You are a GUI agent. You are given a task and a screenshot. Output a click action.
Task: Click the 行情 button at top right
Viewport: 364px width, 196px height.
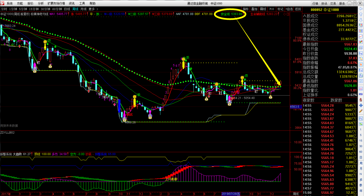[315, 3]
